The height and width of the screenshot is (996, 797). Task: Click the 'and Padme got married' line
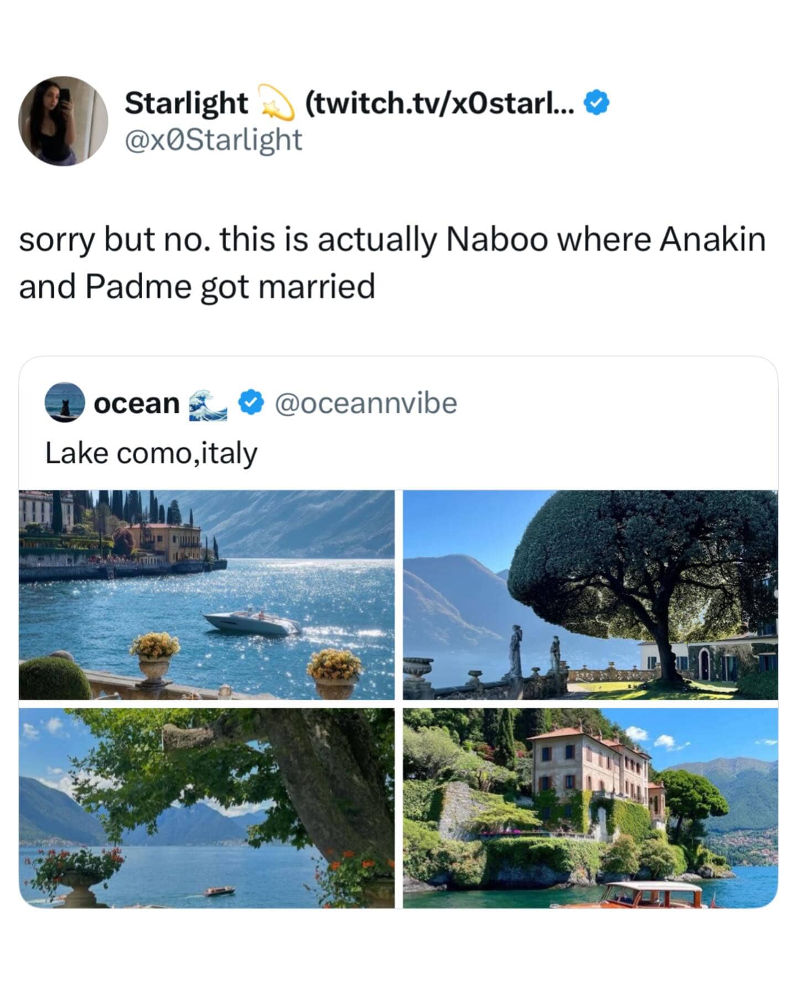click(197, 287)
